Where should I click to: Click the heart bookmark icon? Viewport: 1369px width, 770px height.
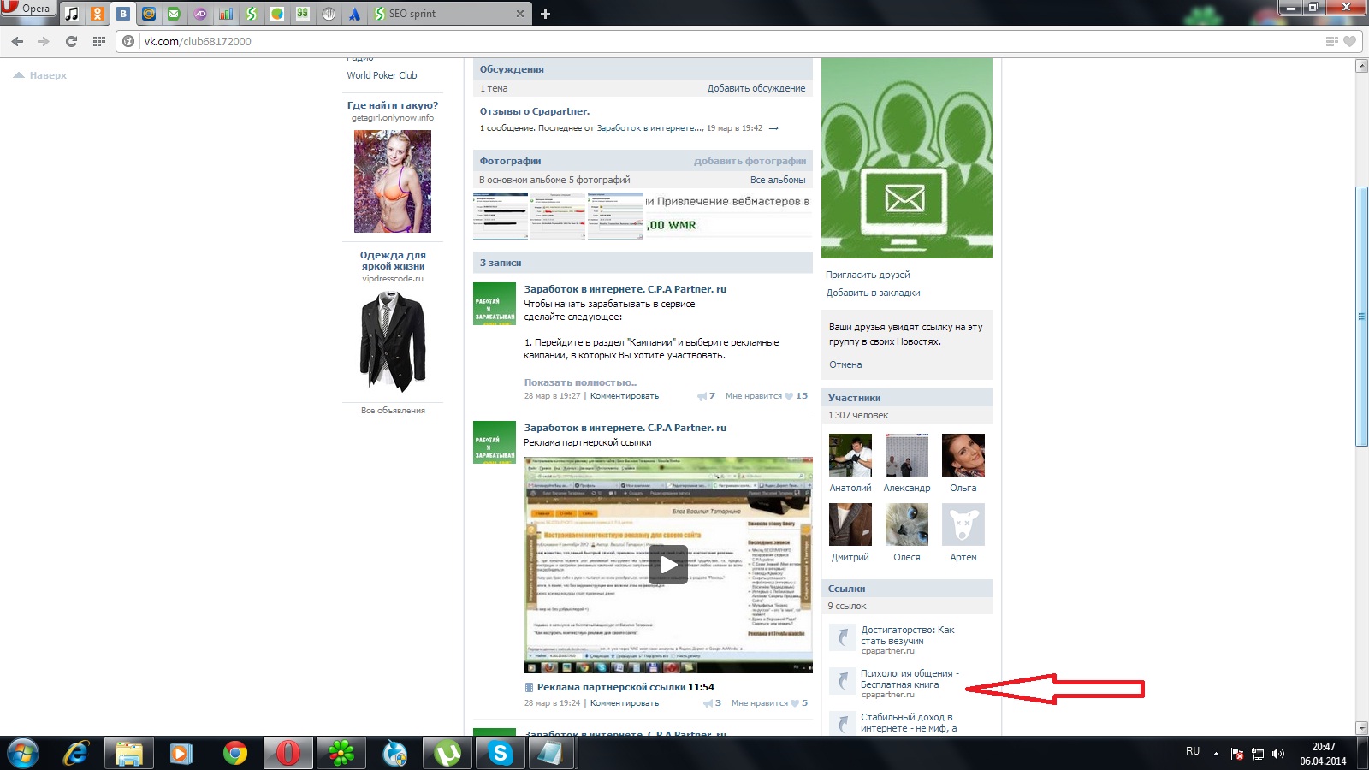click(x=1350, y=41)
